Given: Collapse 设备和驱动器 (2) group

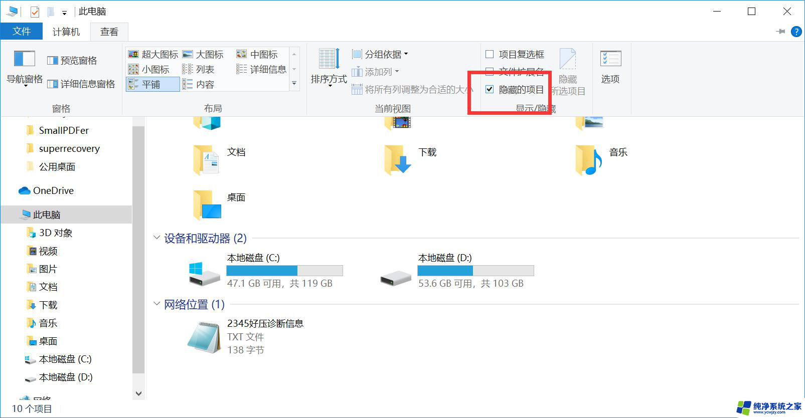Looking at the screenshot, I should pyautogui.click(x=156, y=238).
